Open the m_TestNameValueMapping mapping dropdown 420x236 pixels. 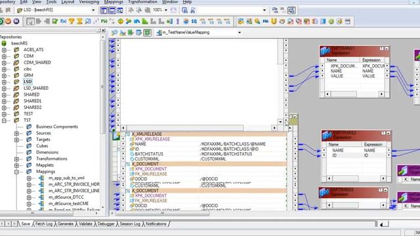pyautogui.click(x=240, y=33)
